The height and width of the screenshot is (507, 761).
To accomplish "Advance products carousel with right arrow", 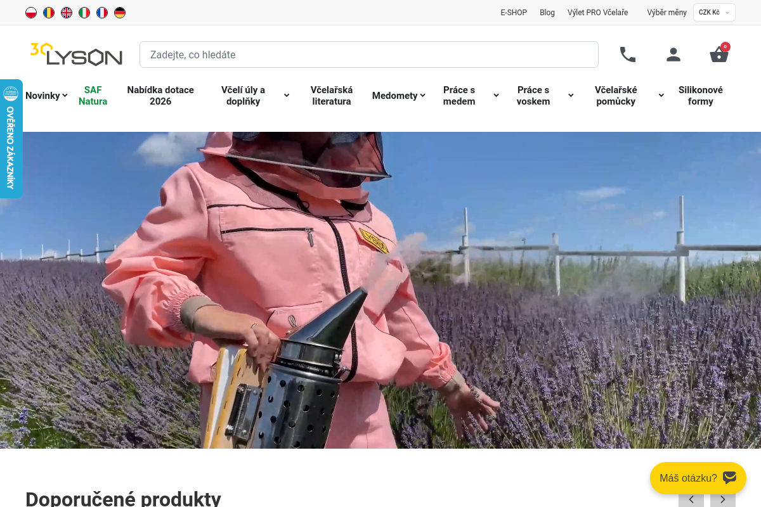I will click(x=723, y=499).
